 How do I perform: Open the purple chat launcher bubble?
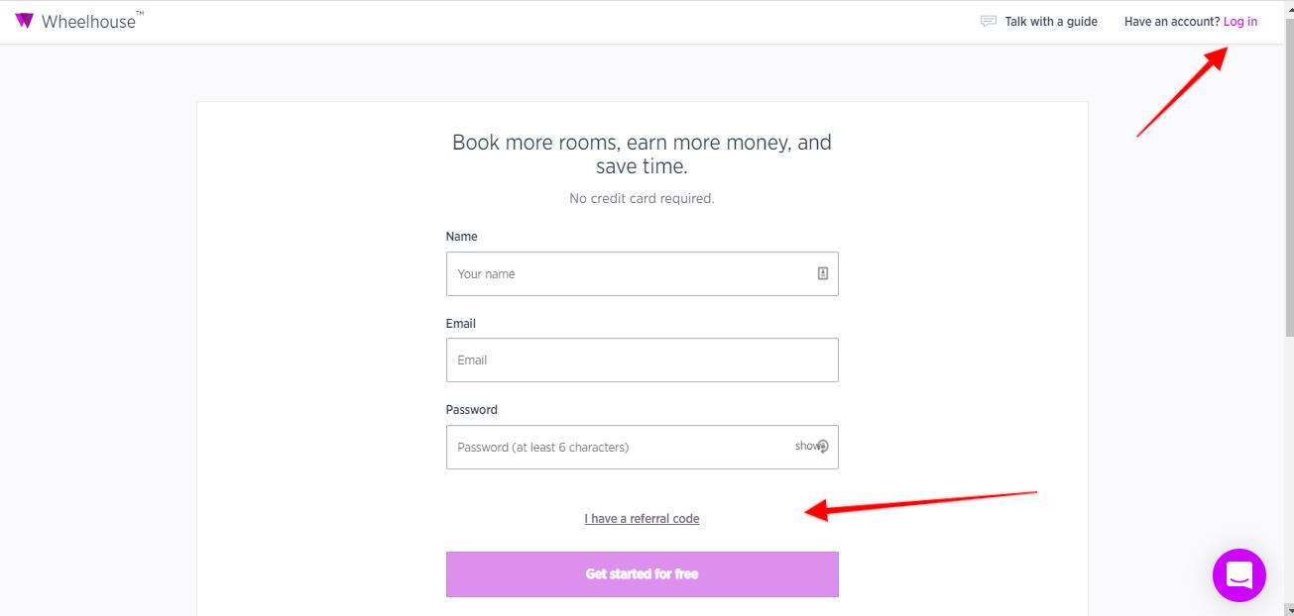1238,575
